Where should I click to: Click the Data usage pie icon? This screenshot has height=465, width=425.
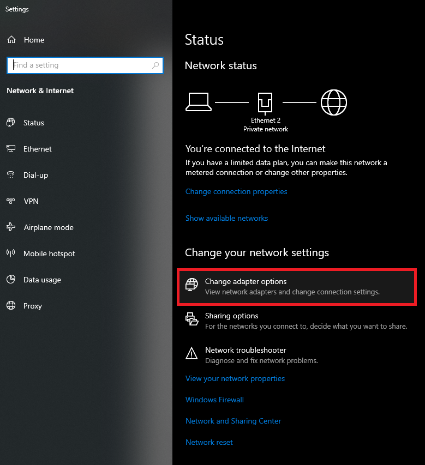11,279
